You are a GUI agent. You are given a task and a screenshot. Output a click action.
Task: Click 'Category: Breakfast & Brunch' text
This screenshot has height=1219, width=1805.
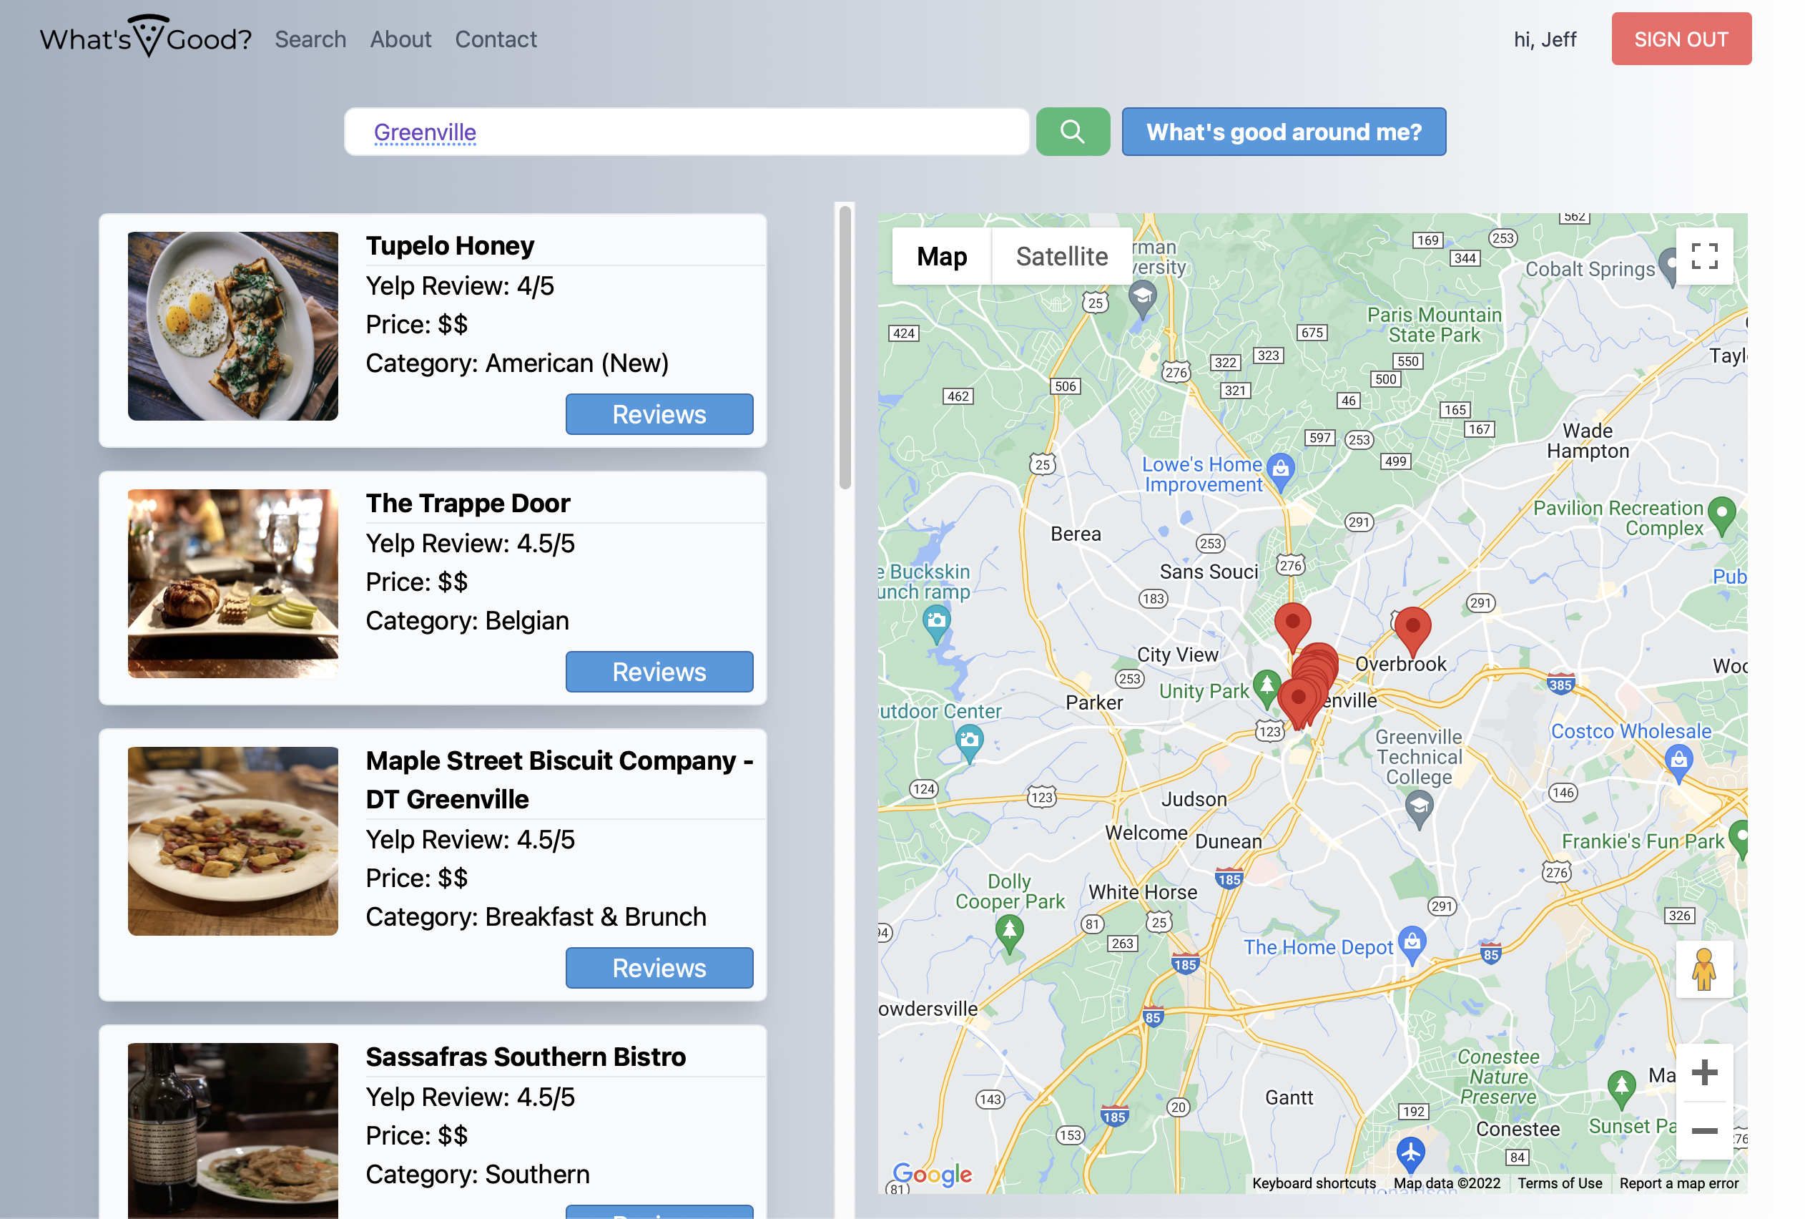tap(536, 916)
